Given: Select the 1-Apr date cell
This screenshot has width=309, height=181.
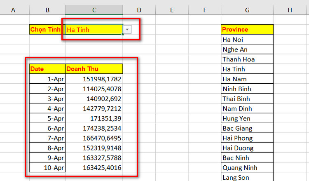Looking at the screenshot, I should coord(47,79).
